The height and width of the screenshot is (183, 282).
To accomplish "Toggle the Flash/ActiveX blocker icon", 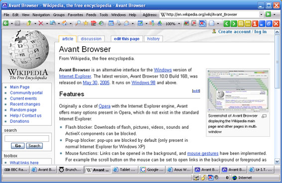I will click(x=194, y=23).
